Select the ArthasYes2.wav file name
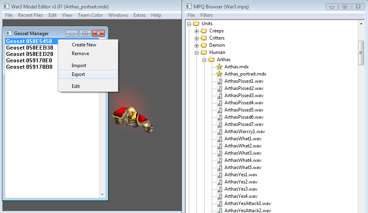This screenshot has width=368, height=213. click(x=241, y=182)
